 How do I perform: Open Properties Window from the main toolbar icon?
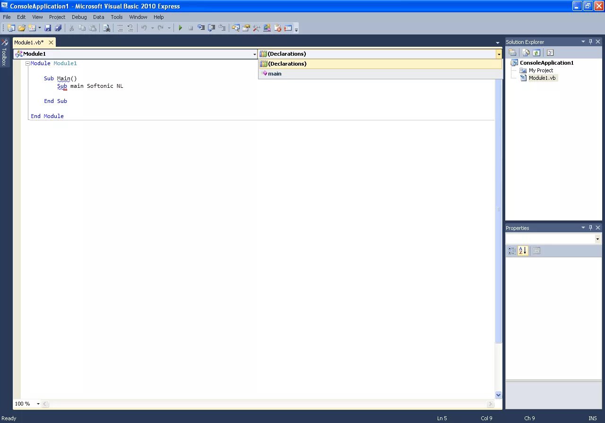(x=246, y=28)
